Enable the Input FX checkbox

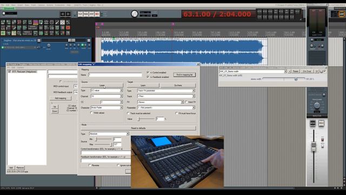click(x=187, y=102)
